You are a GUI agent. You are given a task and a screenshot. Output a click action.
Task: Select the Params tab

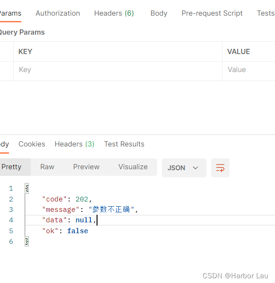[x=10, y=13]
